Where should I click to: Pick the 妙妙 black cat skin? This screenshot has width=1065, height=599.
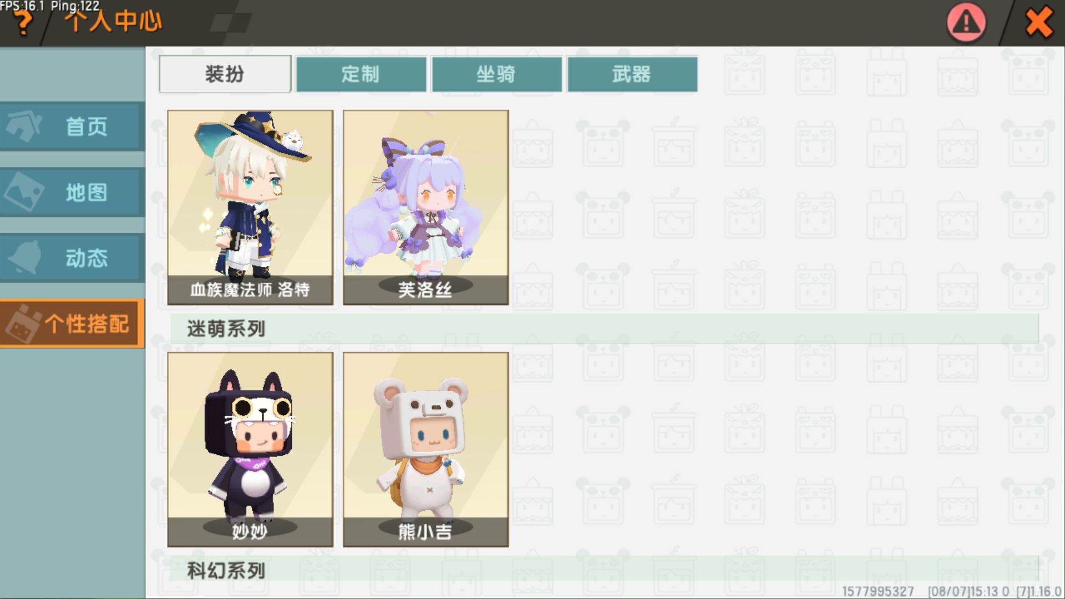(250, 449)
